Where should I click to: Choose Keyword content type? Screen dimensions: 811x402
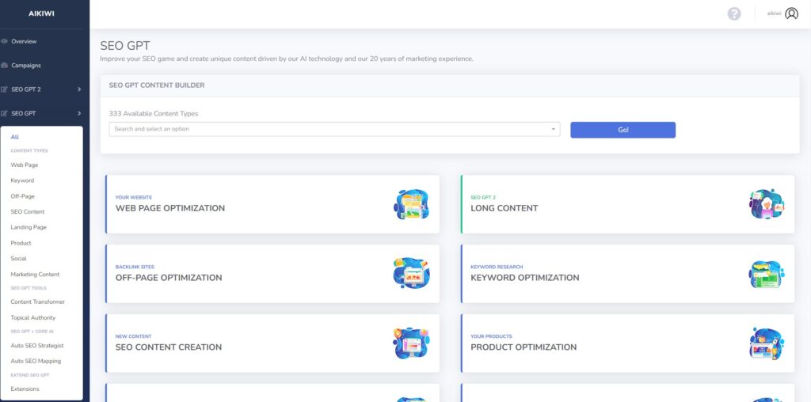point(22,180)
